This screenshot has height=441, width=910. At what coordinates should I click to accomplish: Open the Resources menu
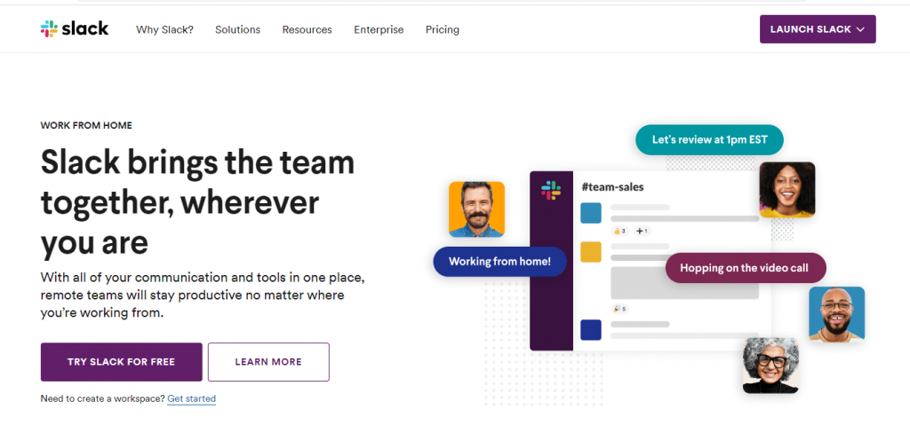click(307, 29)
